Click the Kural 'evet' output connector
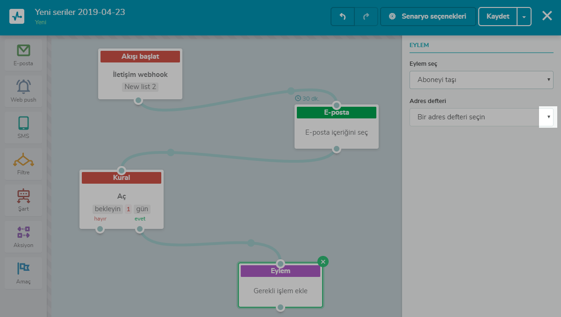Viewport: 561px width, 317px height. click(139, 229)
